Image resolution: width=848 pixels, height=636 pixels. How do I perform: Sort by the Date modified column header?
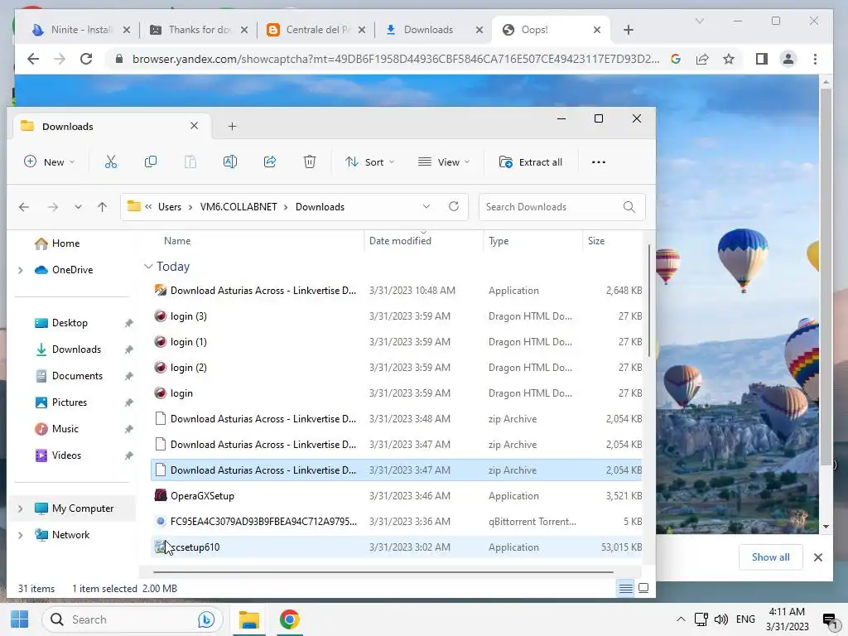[400, 241]
